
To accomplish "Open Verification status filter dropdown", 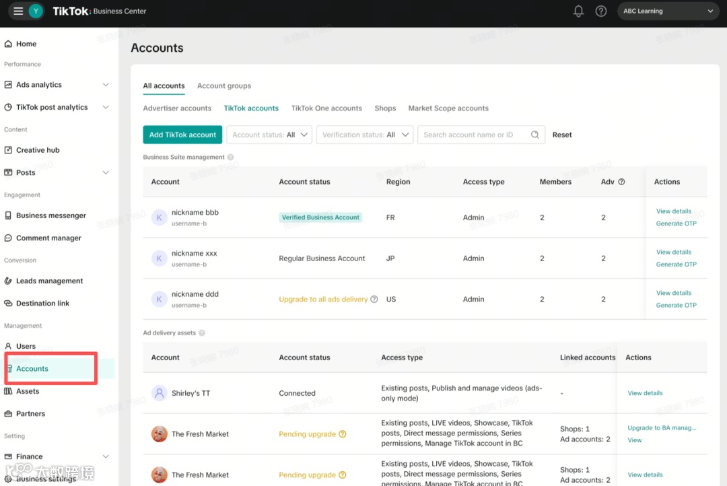I will tap(364, 135).
